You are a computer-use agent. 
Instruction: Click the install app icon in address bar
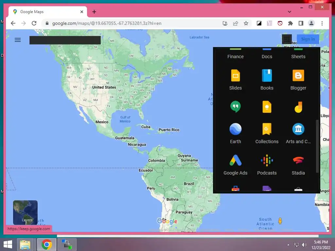pos(225,23)
